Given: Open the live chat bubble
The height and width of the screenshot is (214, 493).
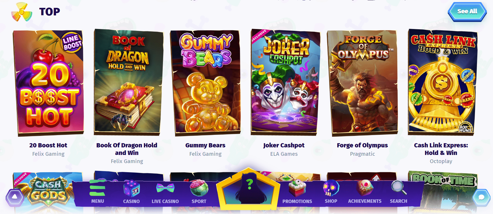Looking at the screenshot, I should pos(481,197).
